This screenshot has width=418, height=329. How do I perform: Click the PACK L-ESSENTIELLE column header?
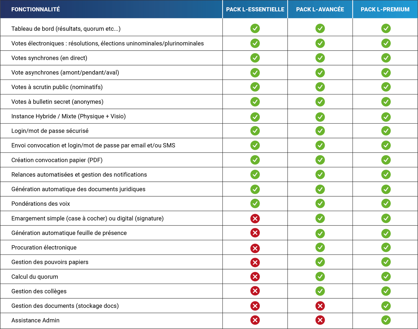pos(255,9)
